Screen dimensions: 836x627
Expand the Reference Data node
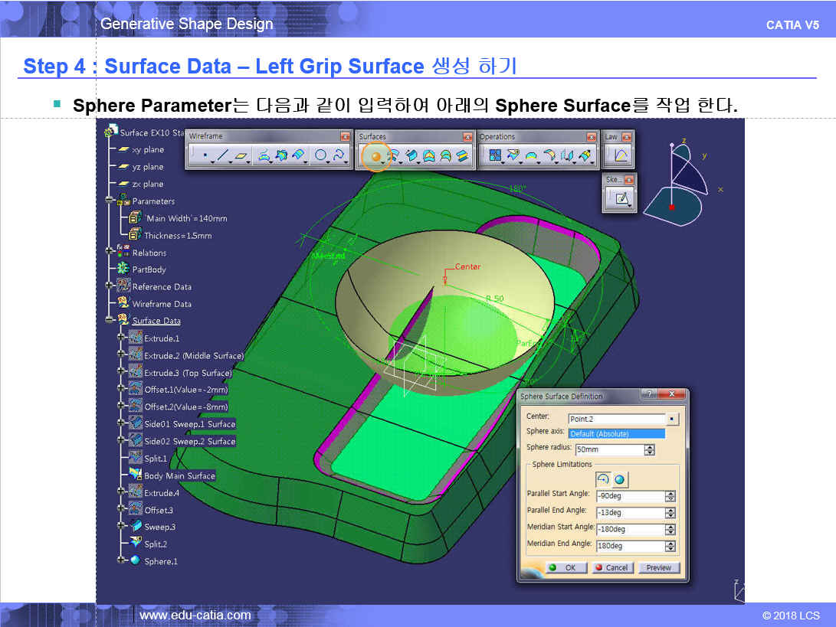pos(111,287)
